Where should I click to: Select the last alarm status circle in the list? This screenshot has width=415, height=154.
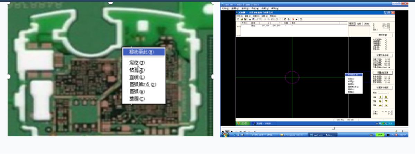[x=386, y=49]
